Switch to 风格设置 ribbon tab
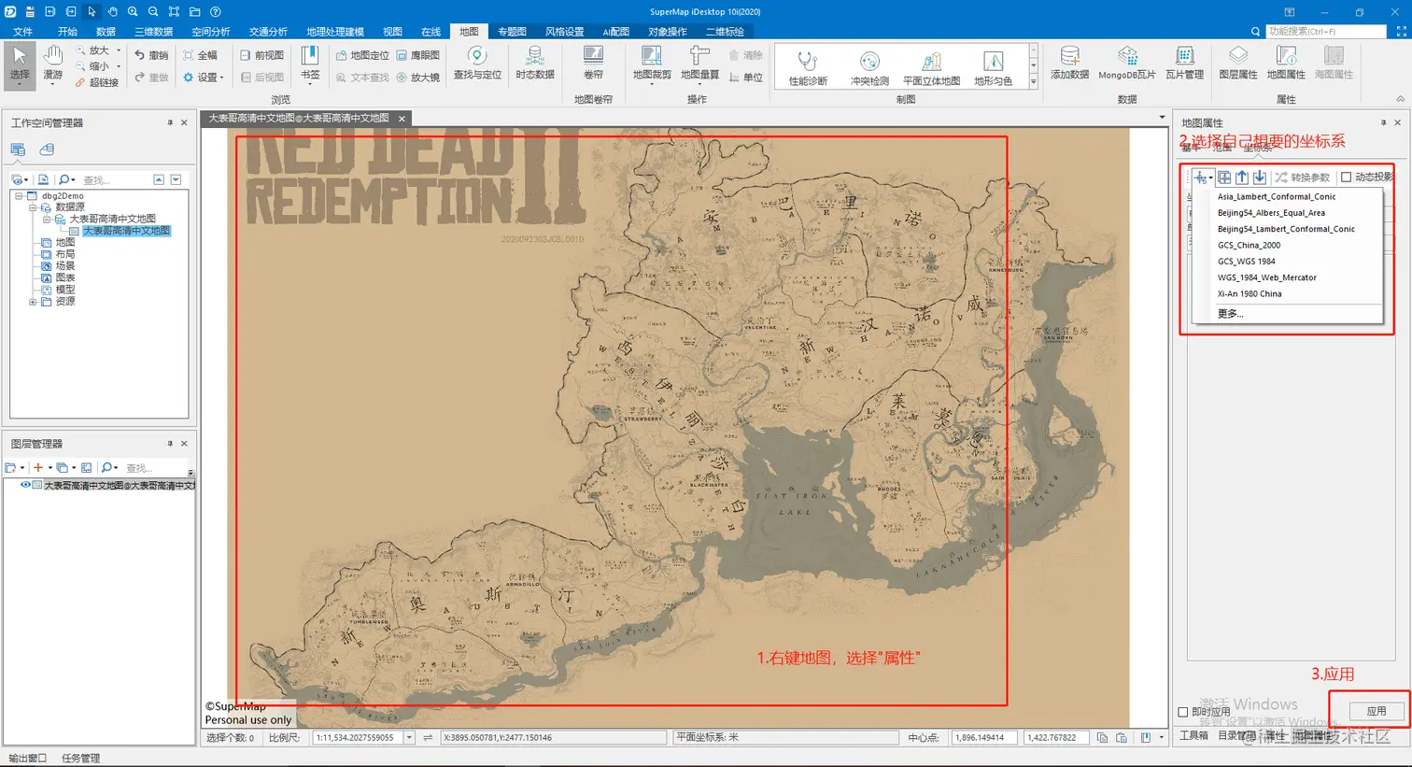The image size is (1412, 767). point(564,32)
